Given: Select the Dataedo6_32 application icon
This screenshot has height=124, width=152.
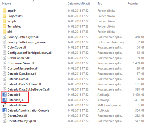Looking at the screenshot, I should [4, 100].
